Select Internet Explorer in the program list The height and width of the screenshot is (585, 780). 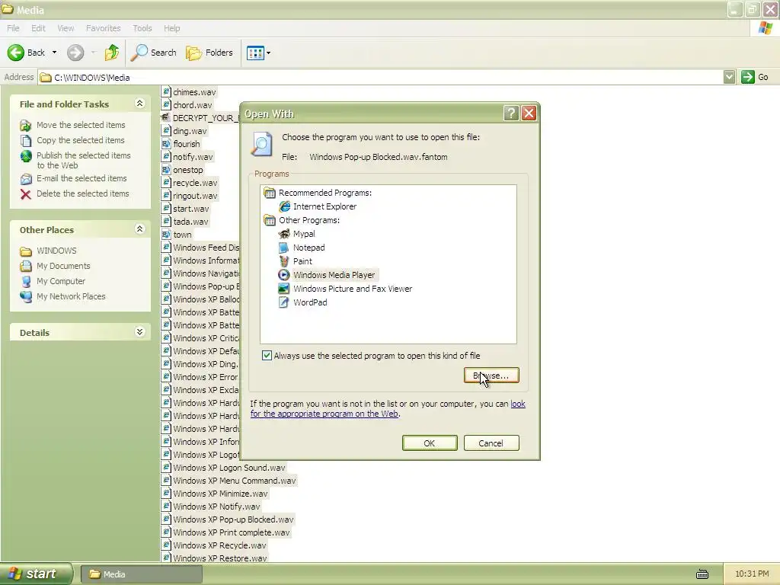[318, 206]
